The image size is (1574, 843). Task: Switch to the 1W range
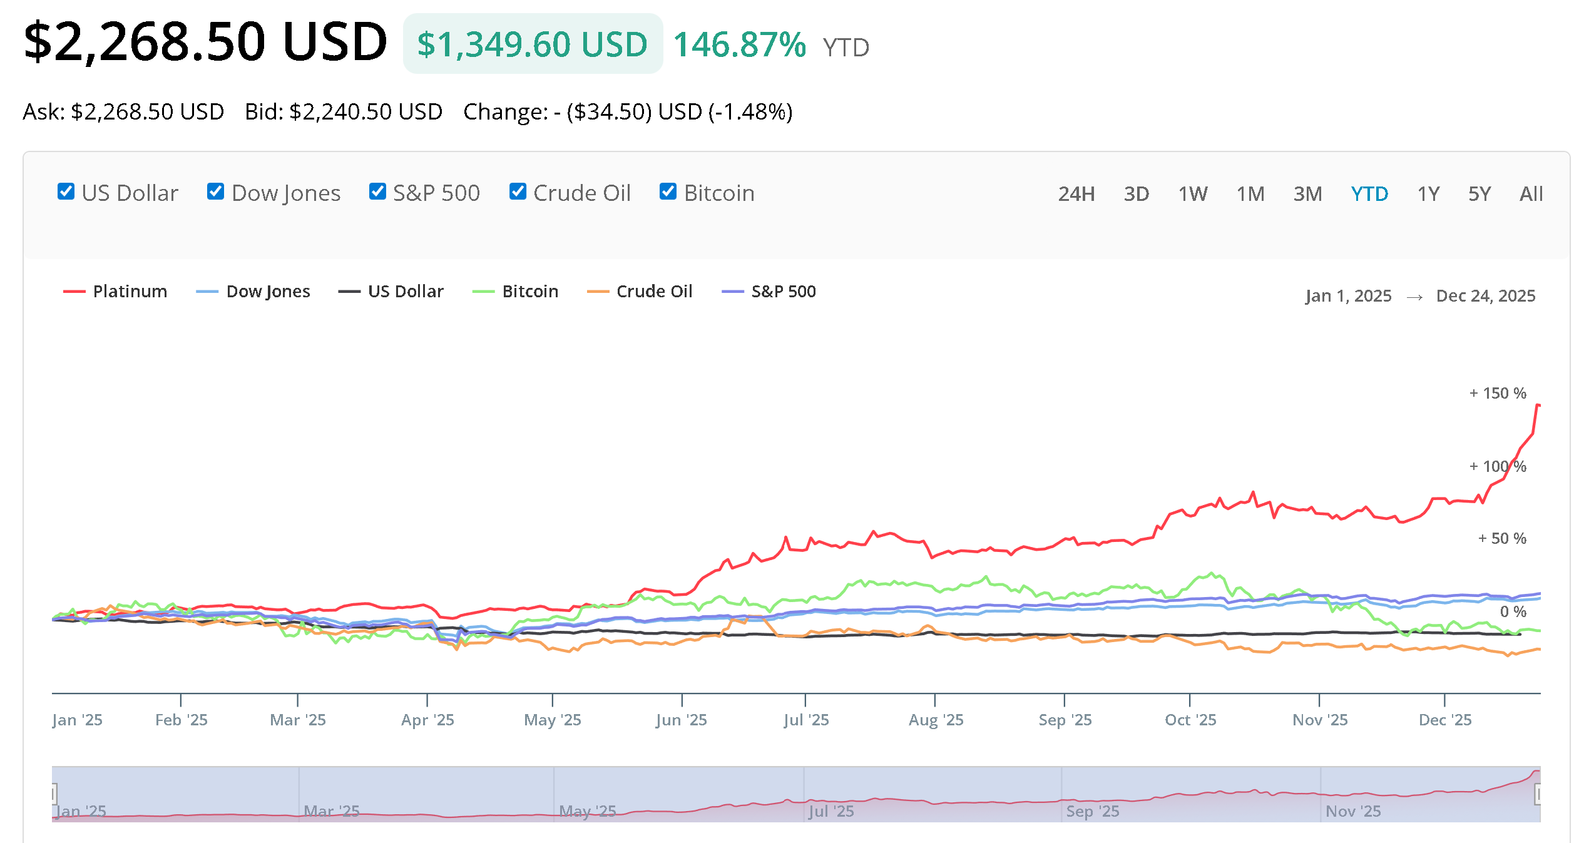1192,194
